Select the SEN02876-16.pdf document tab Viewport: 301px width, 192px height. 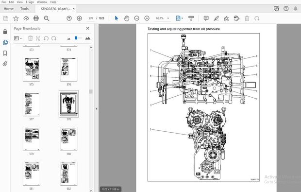(x=55, y=9)
